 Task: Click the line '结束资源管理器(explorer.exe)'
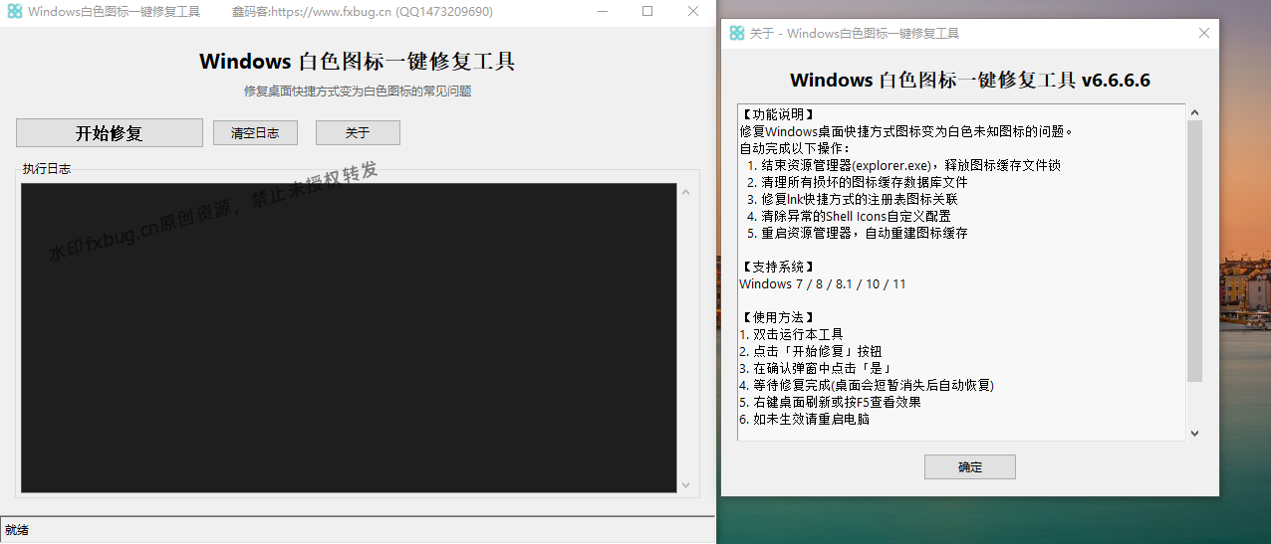coord(903,165)
